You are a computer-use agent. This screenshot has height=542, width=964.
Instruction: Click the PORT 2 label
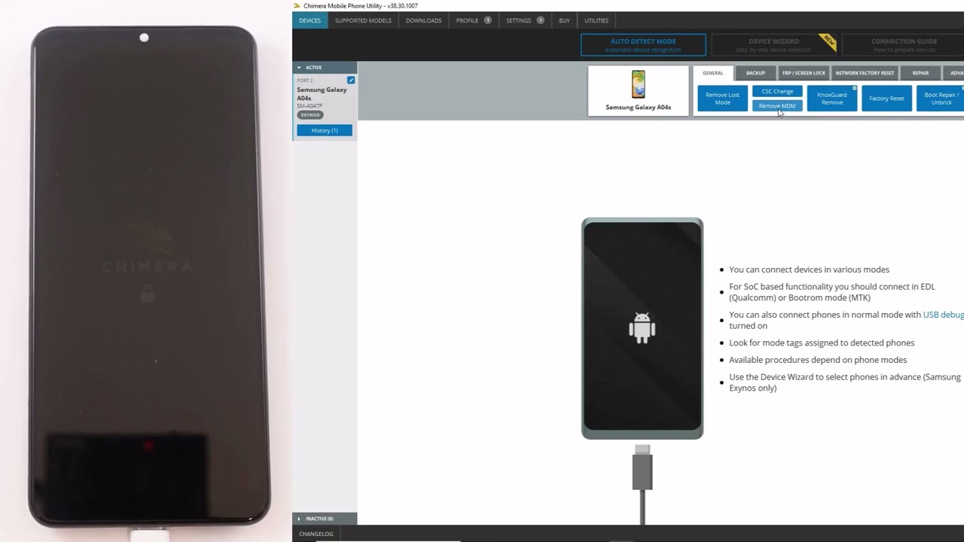(x=305, y=81)
